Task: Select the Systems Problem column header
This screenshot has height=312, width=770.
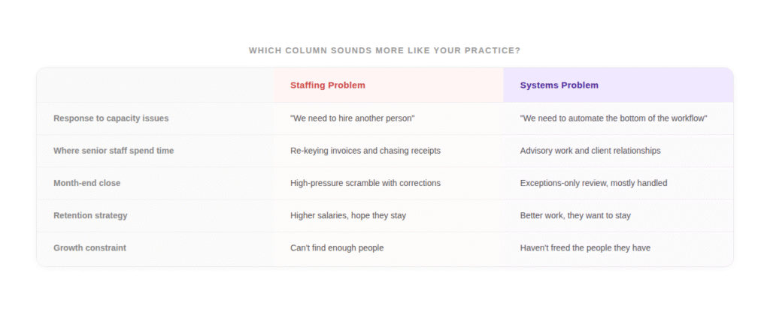Action: pyautogui.click(x=559, y=85)
